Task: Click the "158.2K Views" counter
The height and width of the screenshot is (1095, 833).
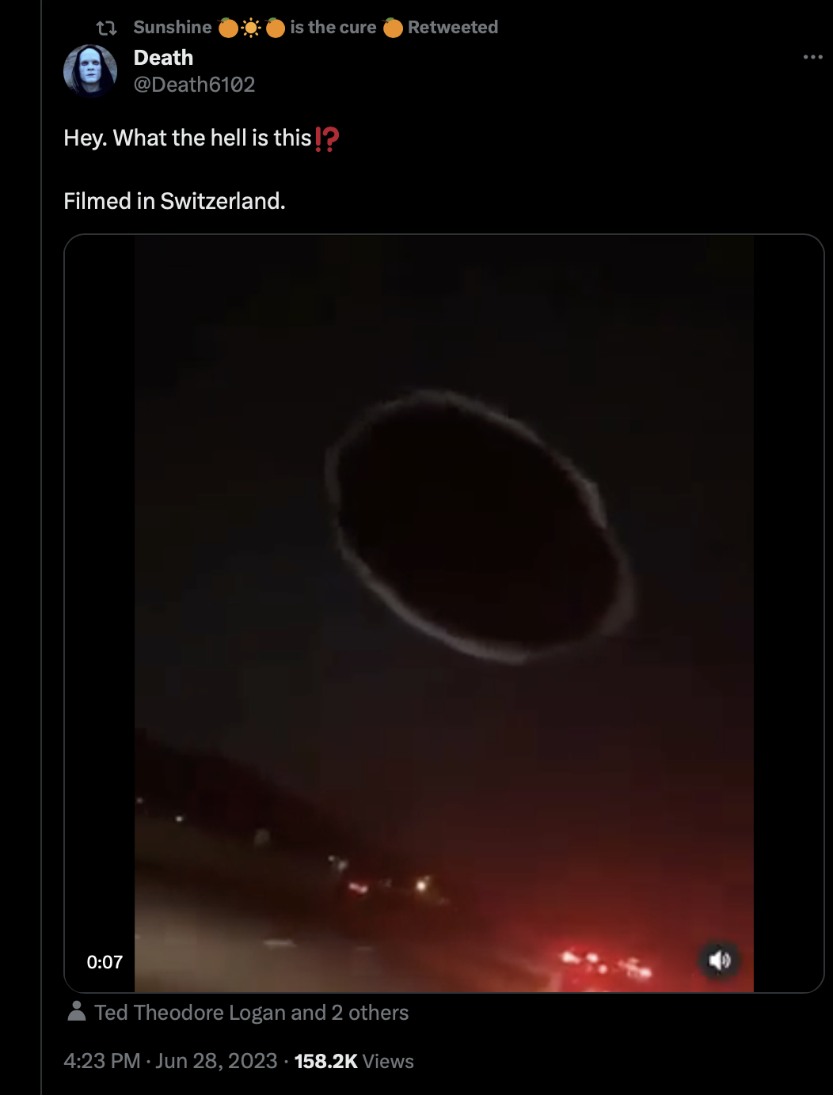Action: pos(354,1061)
